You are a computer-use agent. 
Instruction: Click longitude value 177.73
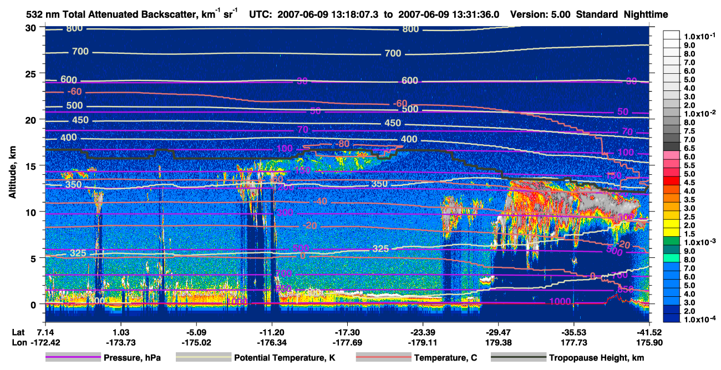[573, 342]
